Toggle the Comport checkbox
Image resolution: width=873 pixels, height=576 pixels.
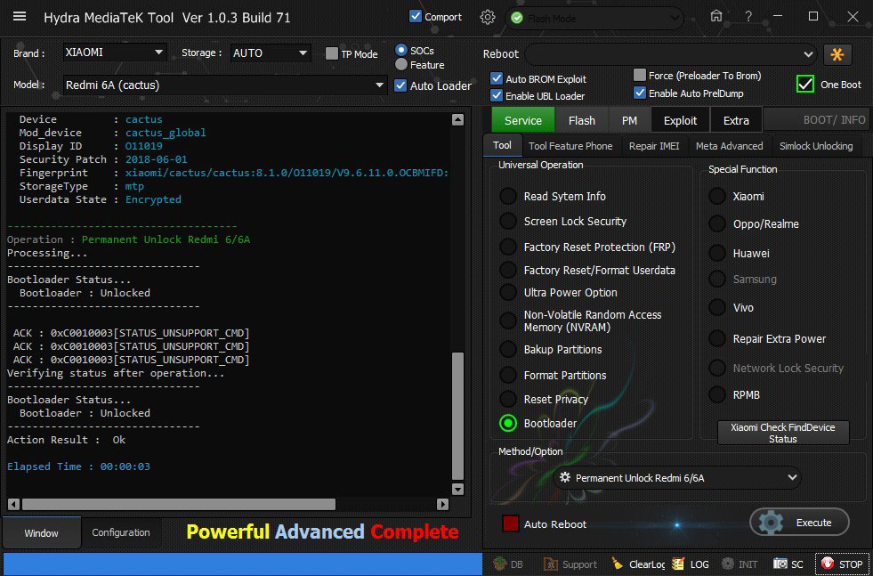coord(416,16)
